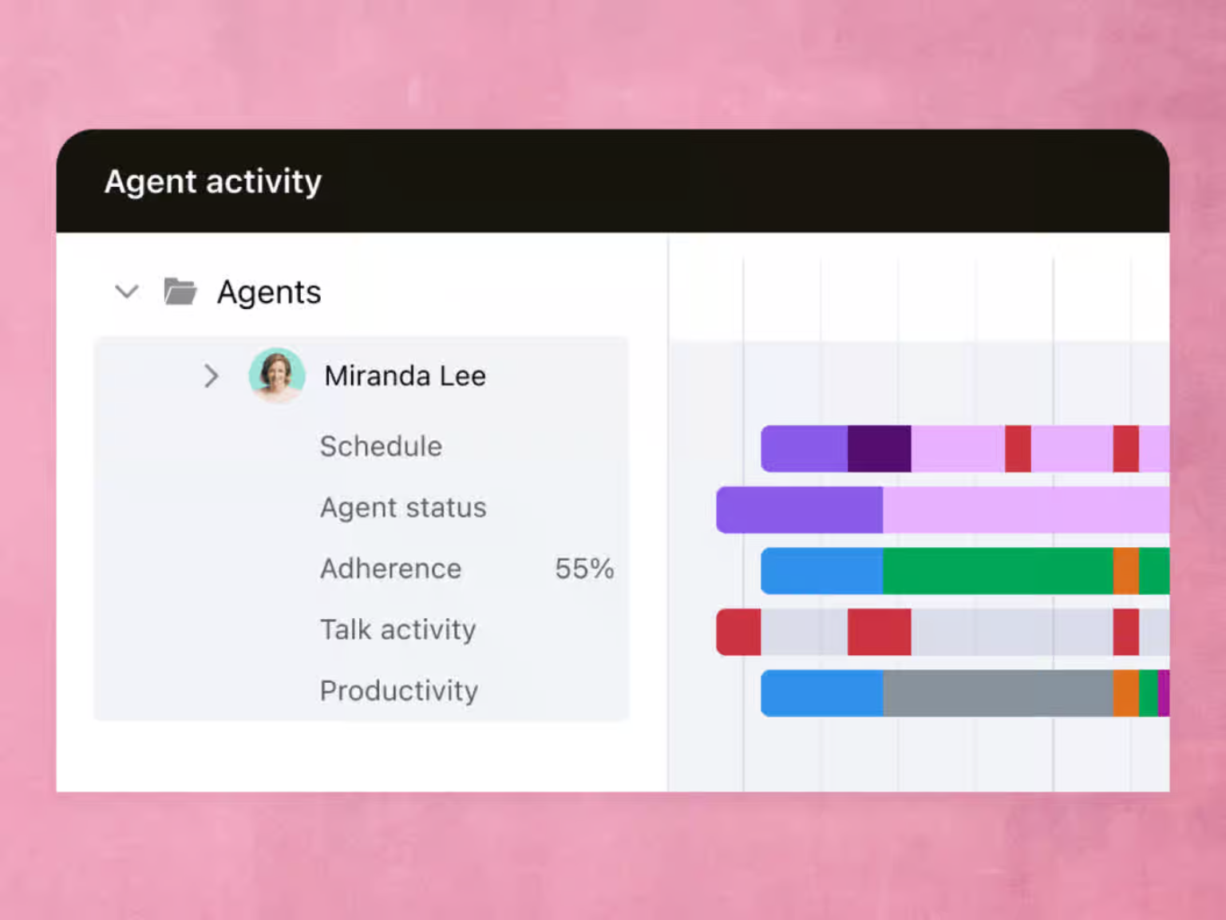Select the Talk activity row label
1226x920 pixels.
tap(397, 629)
